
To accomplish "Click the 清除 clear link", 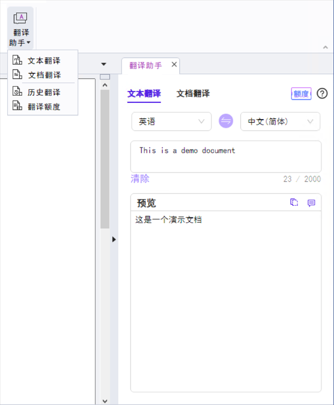I will 140,179.
